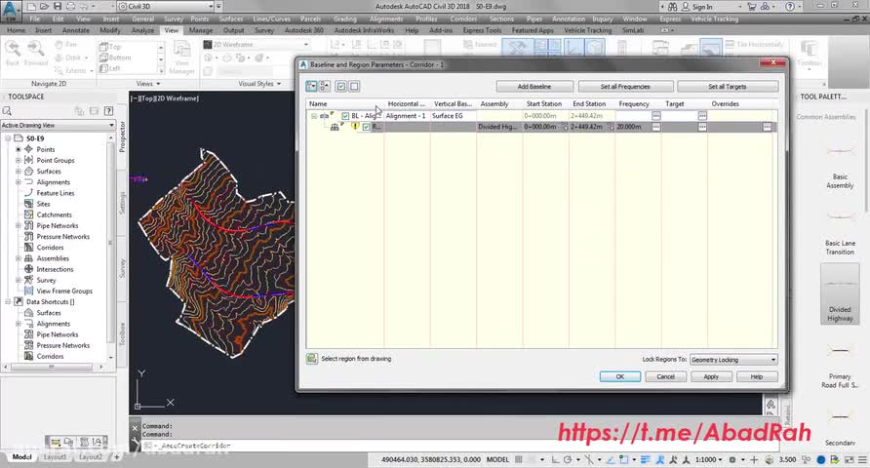The height and width of the screenshot is (468, 870).
Task: Open the Analyze ribbon tab
Action: 142,30
